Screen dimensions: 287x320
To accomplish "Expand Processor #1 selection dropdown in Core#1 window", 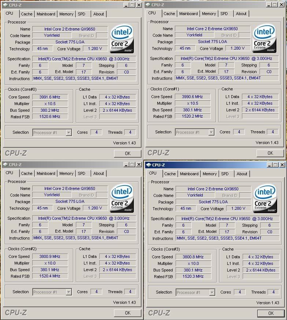I will (x=211, y=132).
